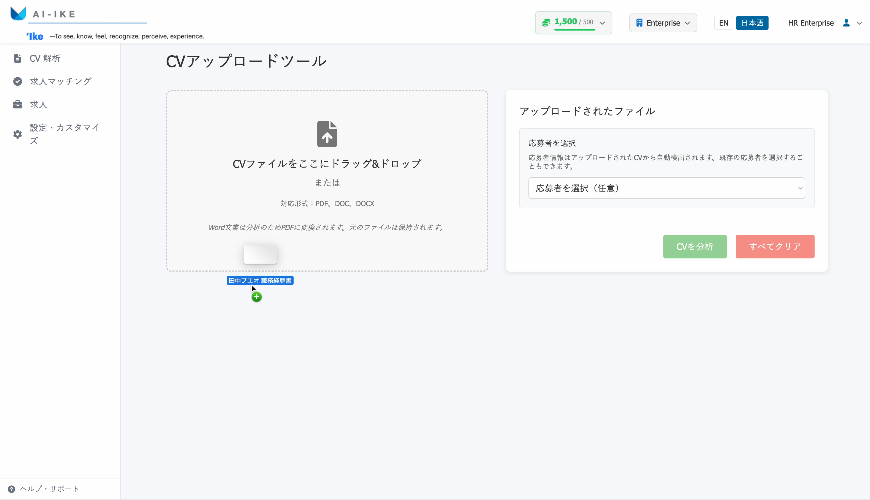Open the 求人マッチング menu item
This screenshot has width=870, height=500.
pyautogui.click(x=61, y=81)
